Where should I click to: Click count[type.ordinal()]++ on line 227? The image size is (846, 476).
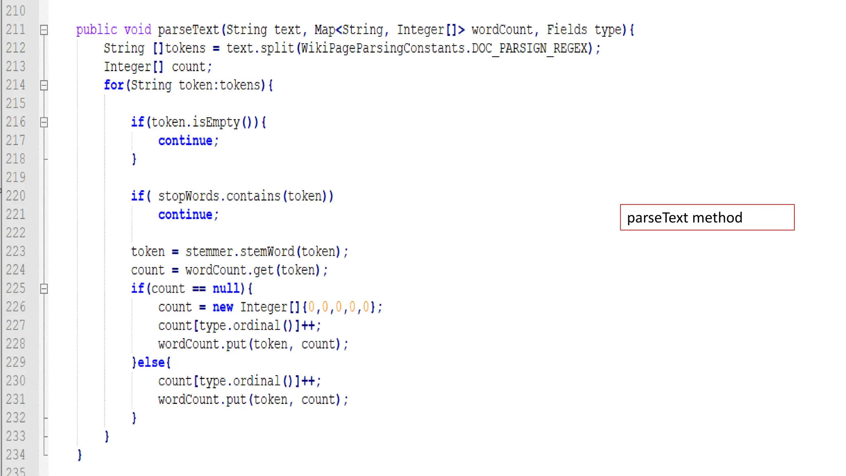237,326
